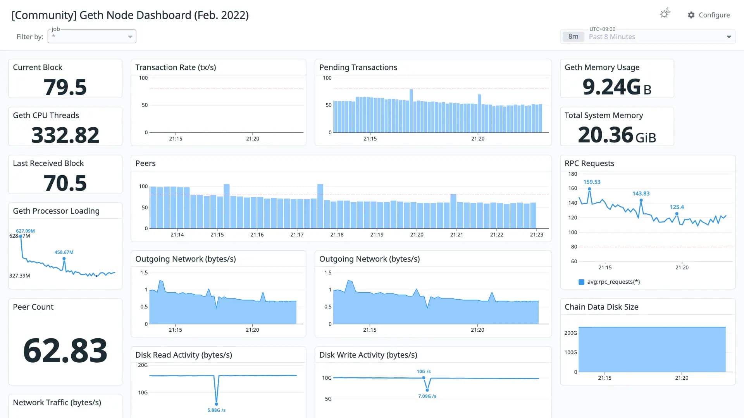Click the tallest Pending Transactions bar
This screenshot has width=744, height=418.
tap(411, 111)
